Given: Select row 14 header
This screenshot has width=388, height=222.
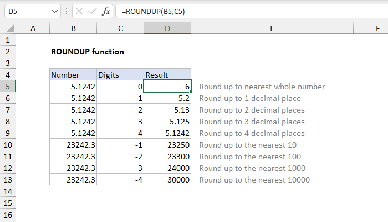Looking at the screenshot, I should click(x=8, y=191).
